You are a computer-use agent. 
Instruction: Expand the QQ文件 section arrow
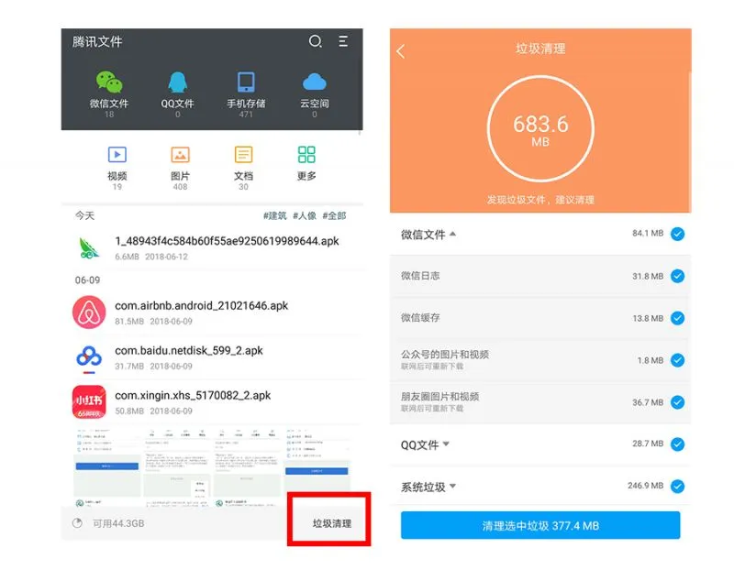pyautogui.click(x=446, y=444)
